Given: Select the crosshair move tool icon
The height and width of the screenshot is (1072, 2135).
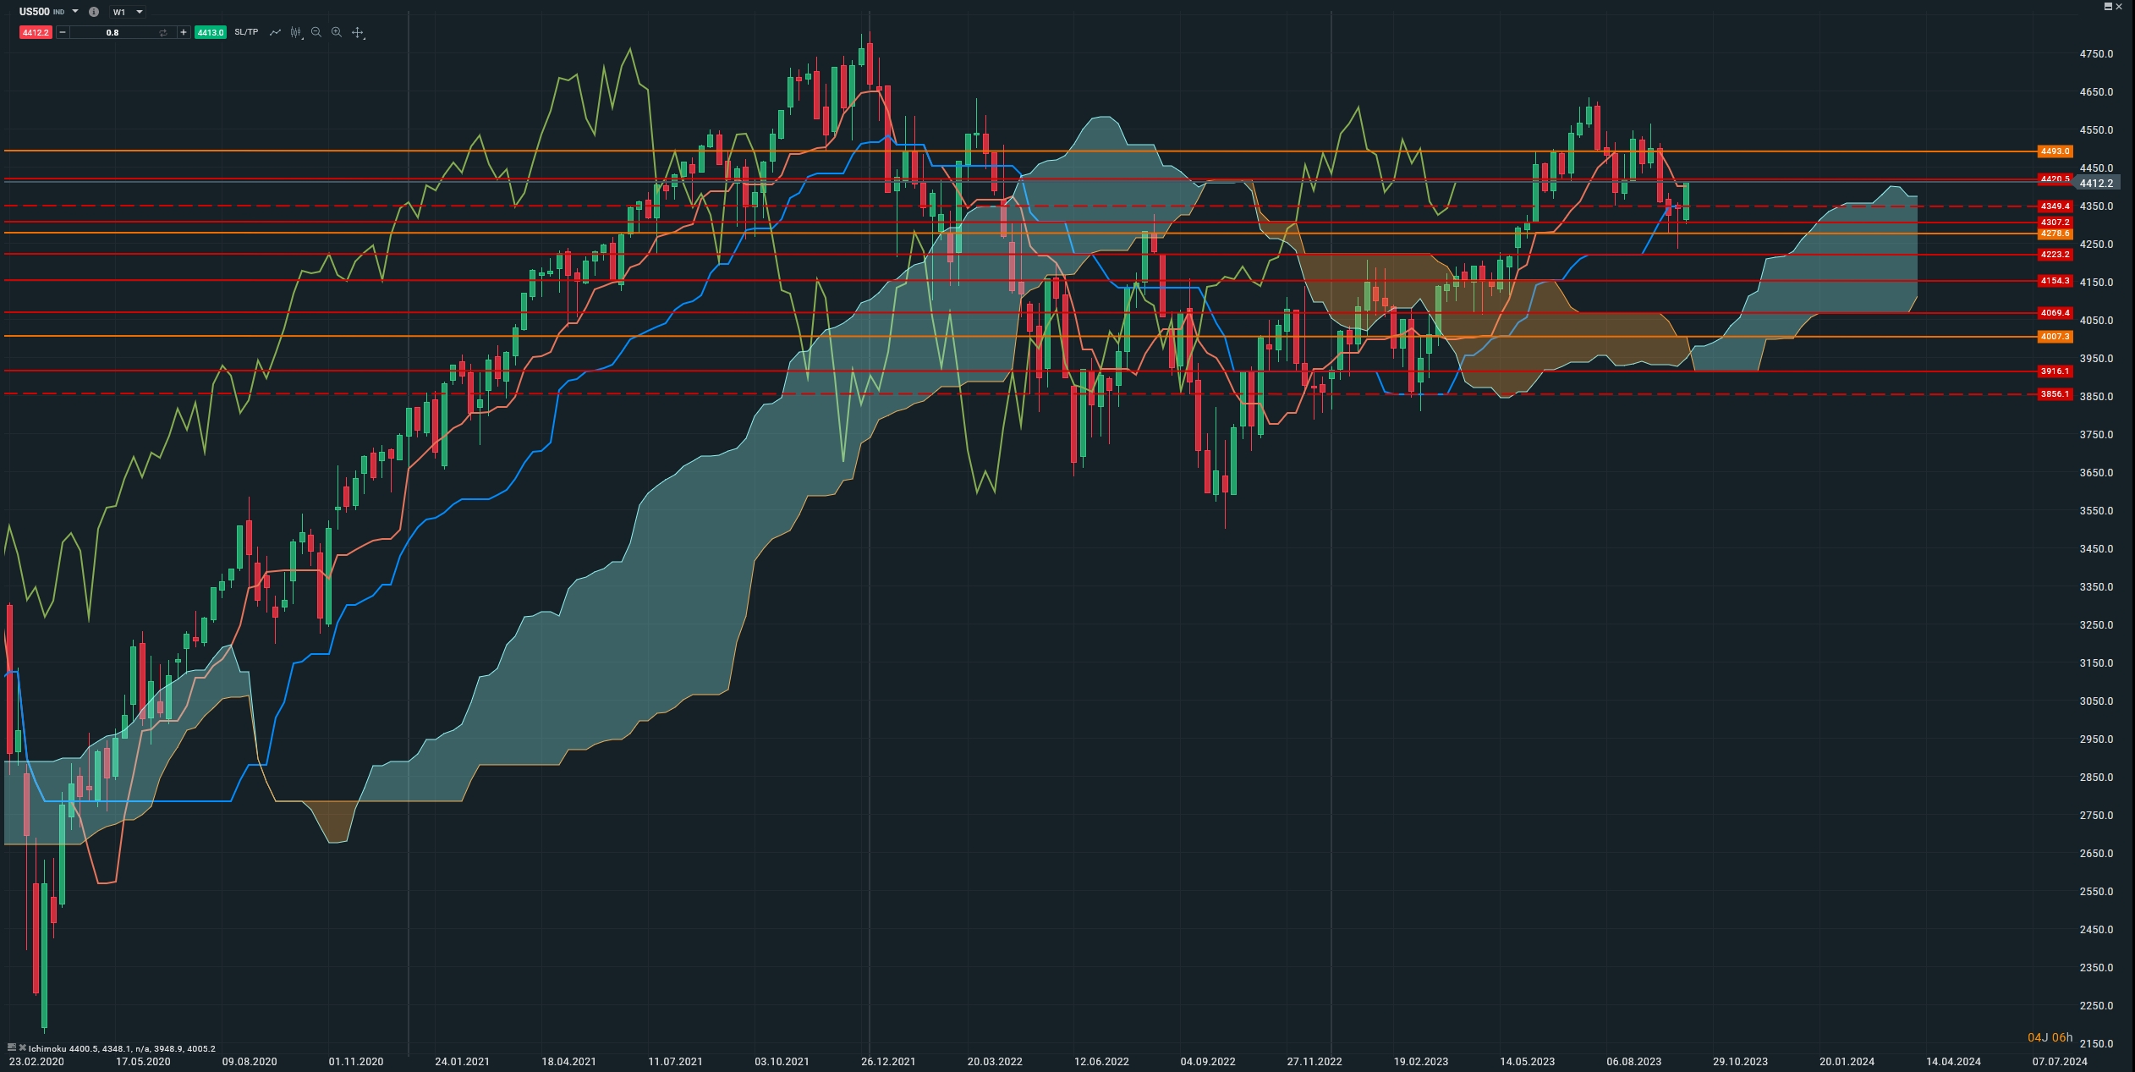Looking at the screenshot, I should (358, 33).
